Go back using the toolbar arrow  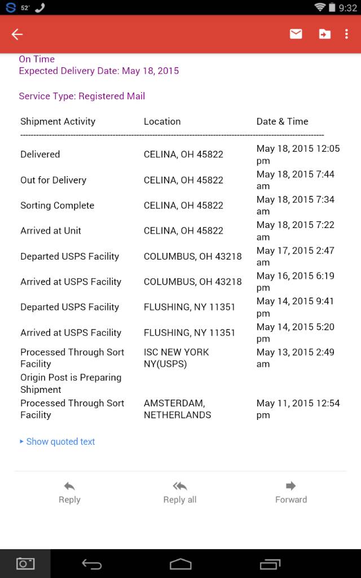click(x=17, y=34)
